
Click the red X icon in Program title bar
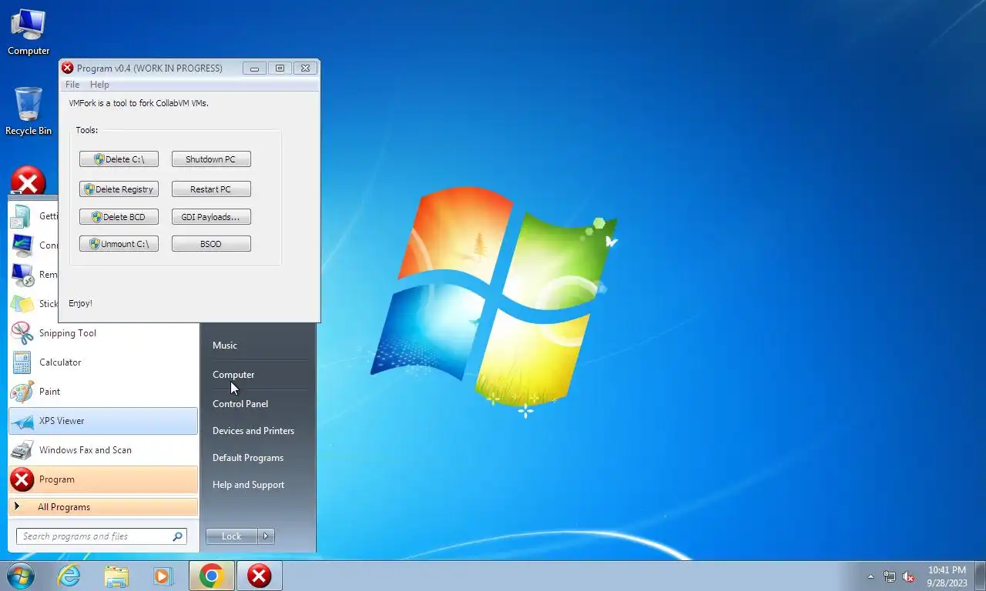coord(68,68)
